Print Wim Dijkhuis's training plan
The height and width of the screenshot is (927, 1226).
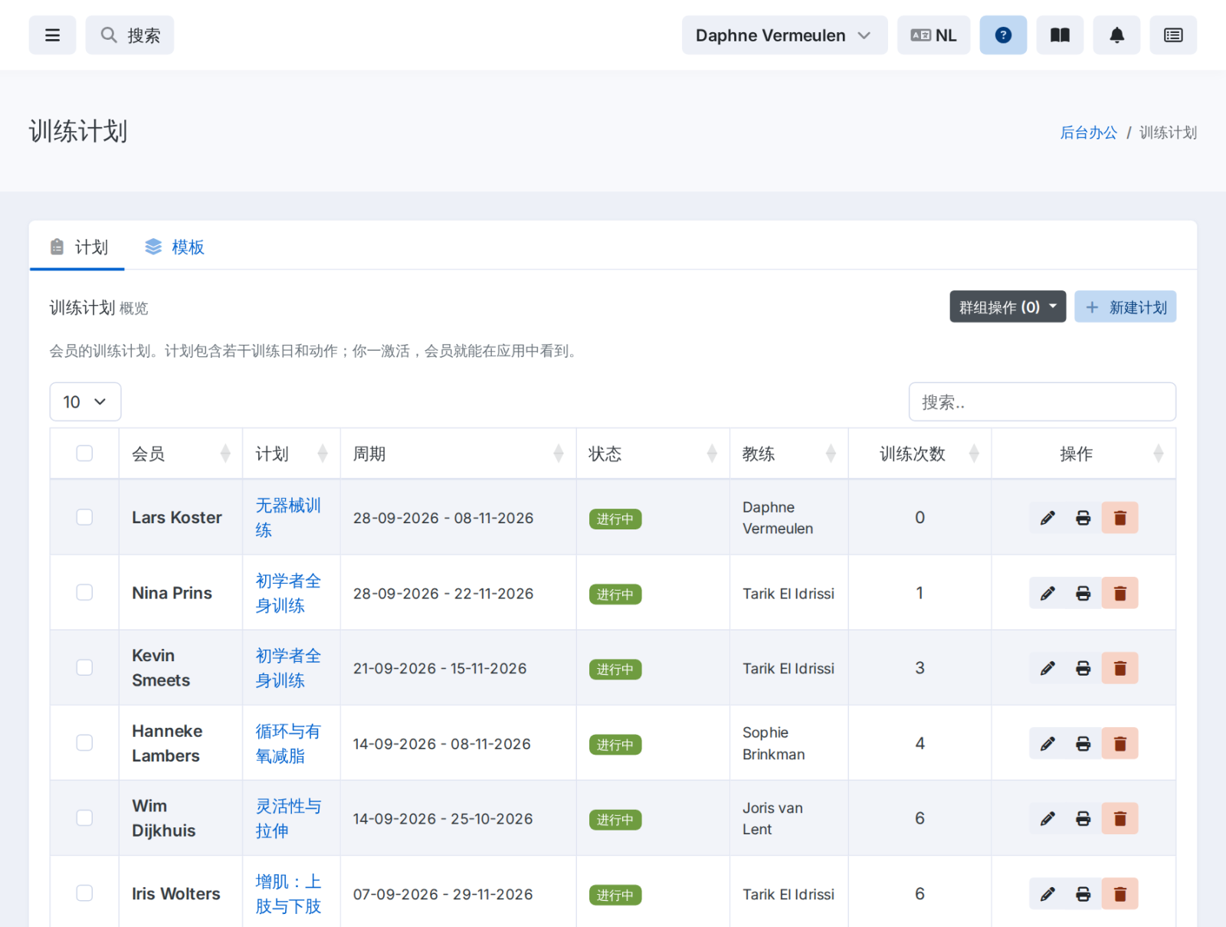(1083, 818)
